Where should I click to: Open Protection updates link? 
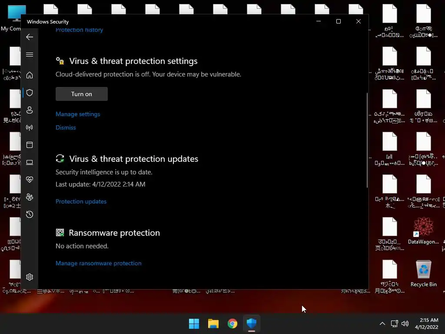[x=81, y=201]
